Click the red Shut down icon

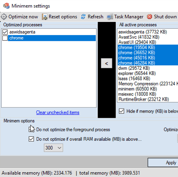[x=150, y=17]
